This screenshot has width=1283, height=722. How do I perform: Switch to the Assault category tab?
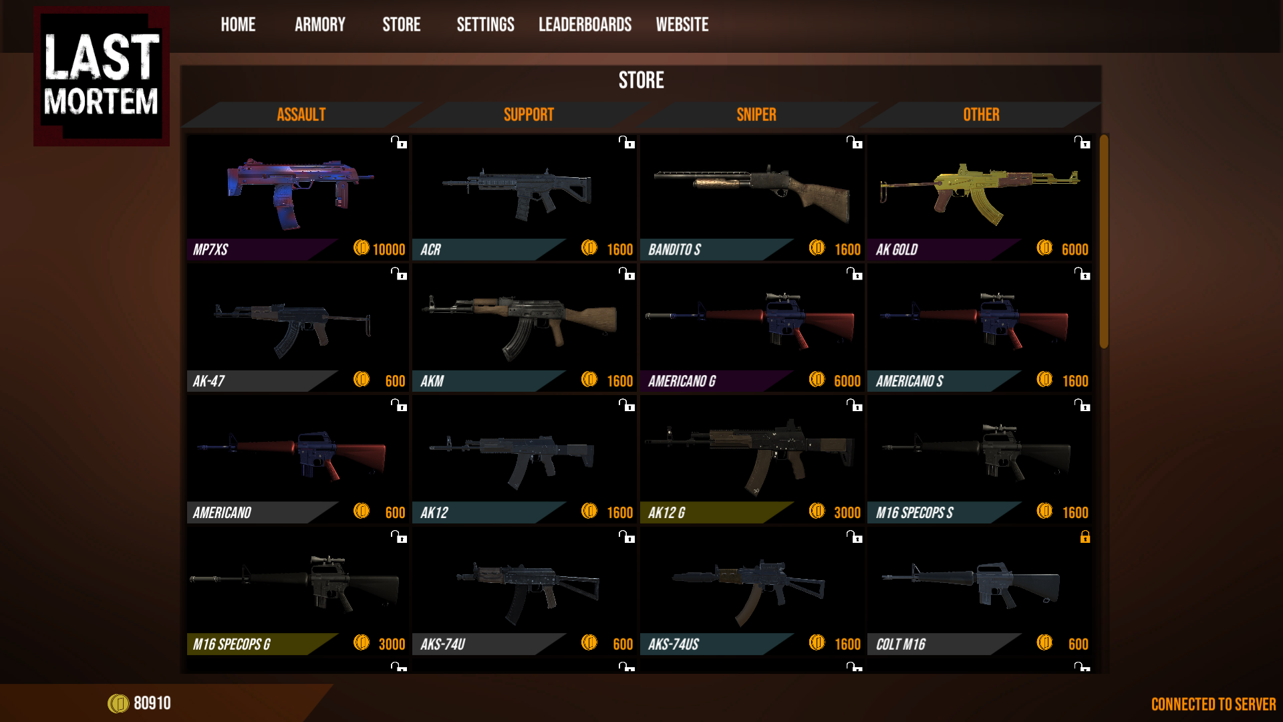pos(301,115)
